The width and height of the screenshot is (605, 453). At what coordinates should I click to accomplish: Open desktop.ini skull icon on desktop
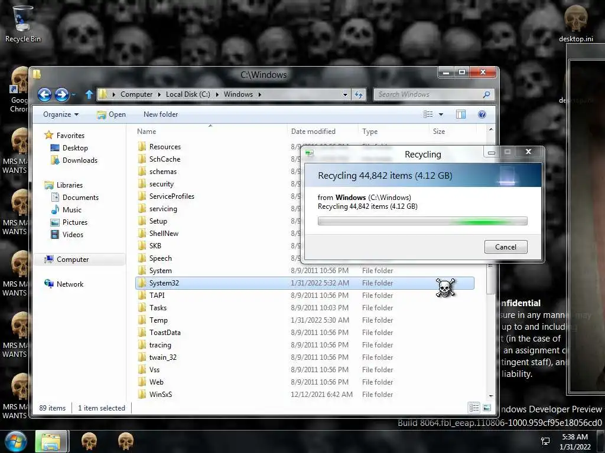[x=575, y=24]
